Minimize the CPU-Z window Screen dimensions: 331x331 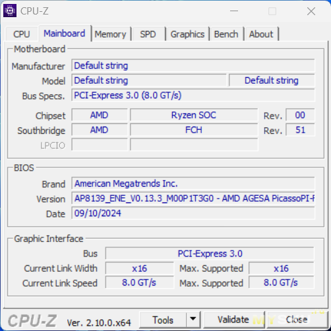click(x=234, y=11)
